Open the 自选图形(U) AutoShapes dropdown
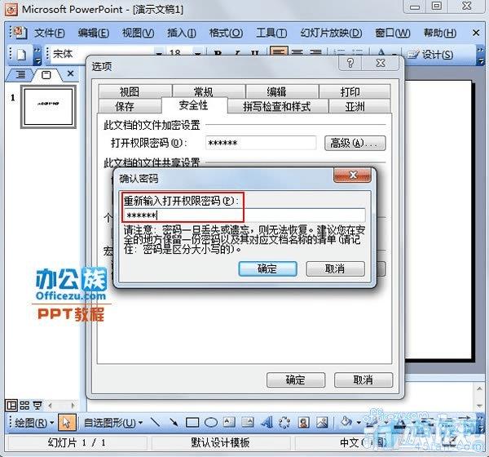489x457 pixels. pyautogui.click(x=113, y=423)
